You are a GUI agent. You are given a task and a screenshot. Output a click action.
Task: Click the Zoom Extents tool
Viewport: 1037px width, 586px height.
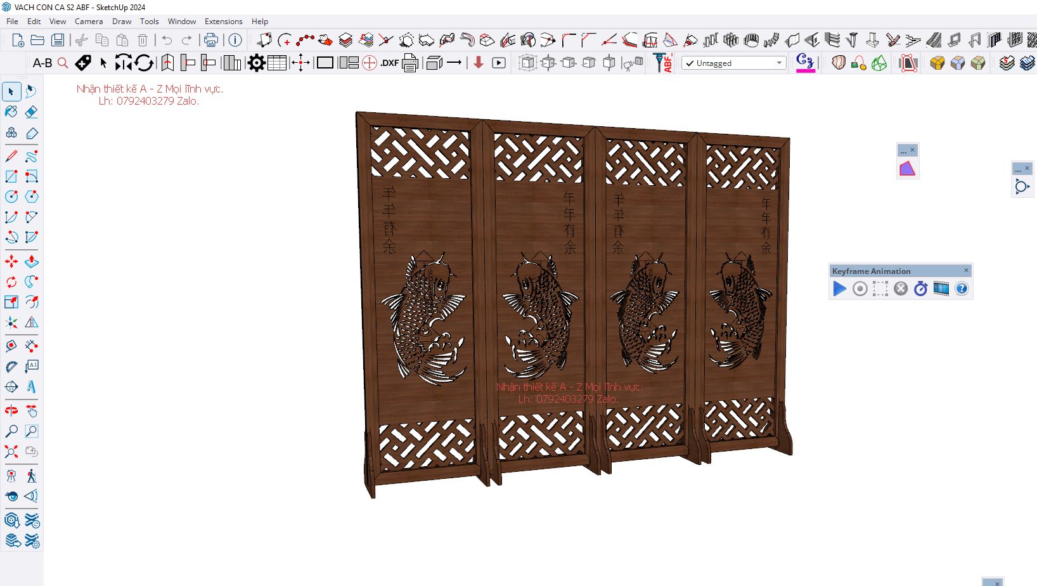click(11, 452)
